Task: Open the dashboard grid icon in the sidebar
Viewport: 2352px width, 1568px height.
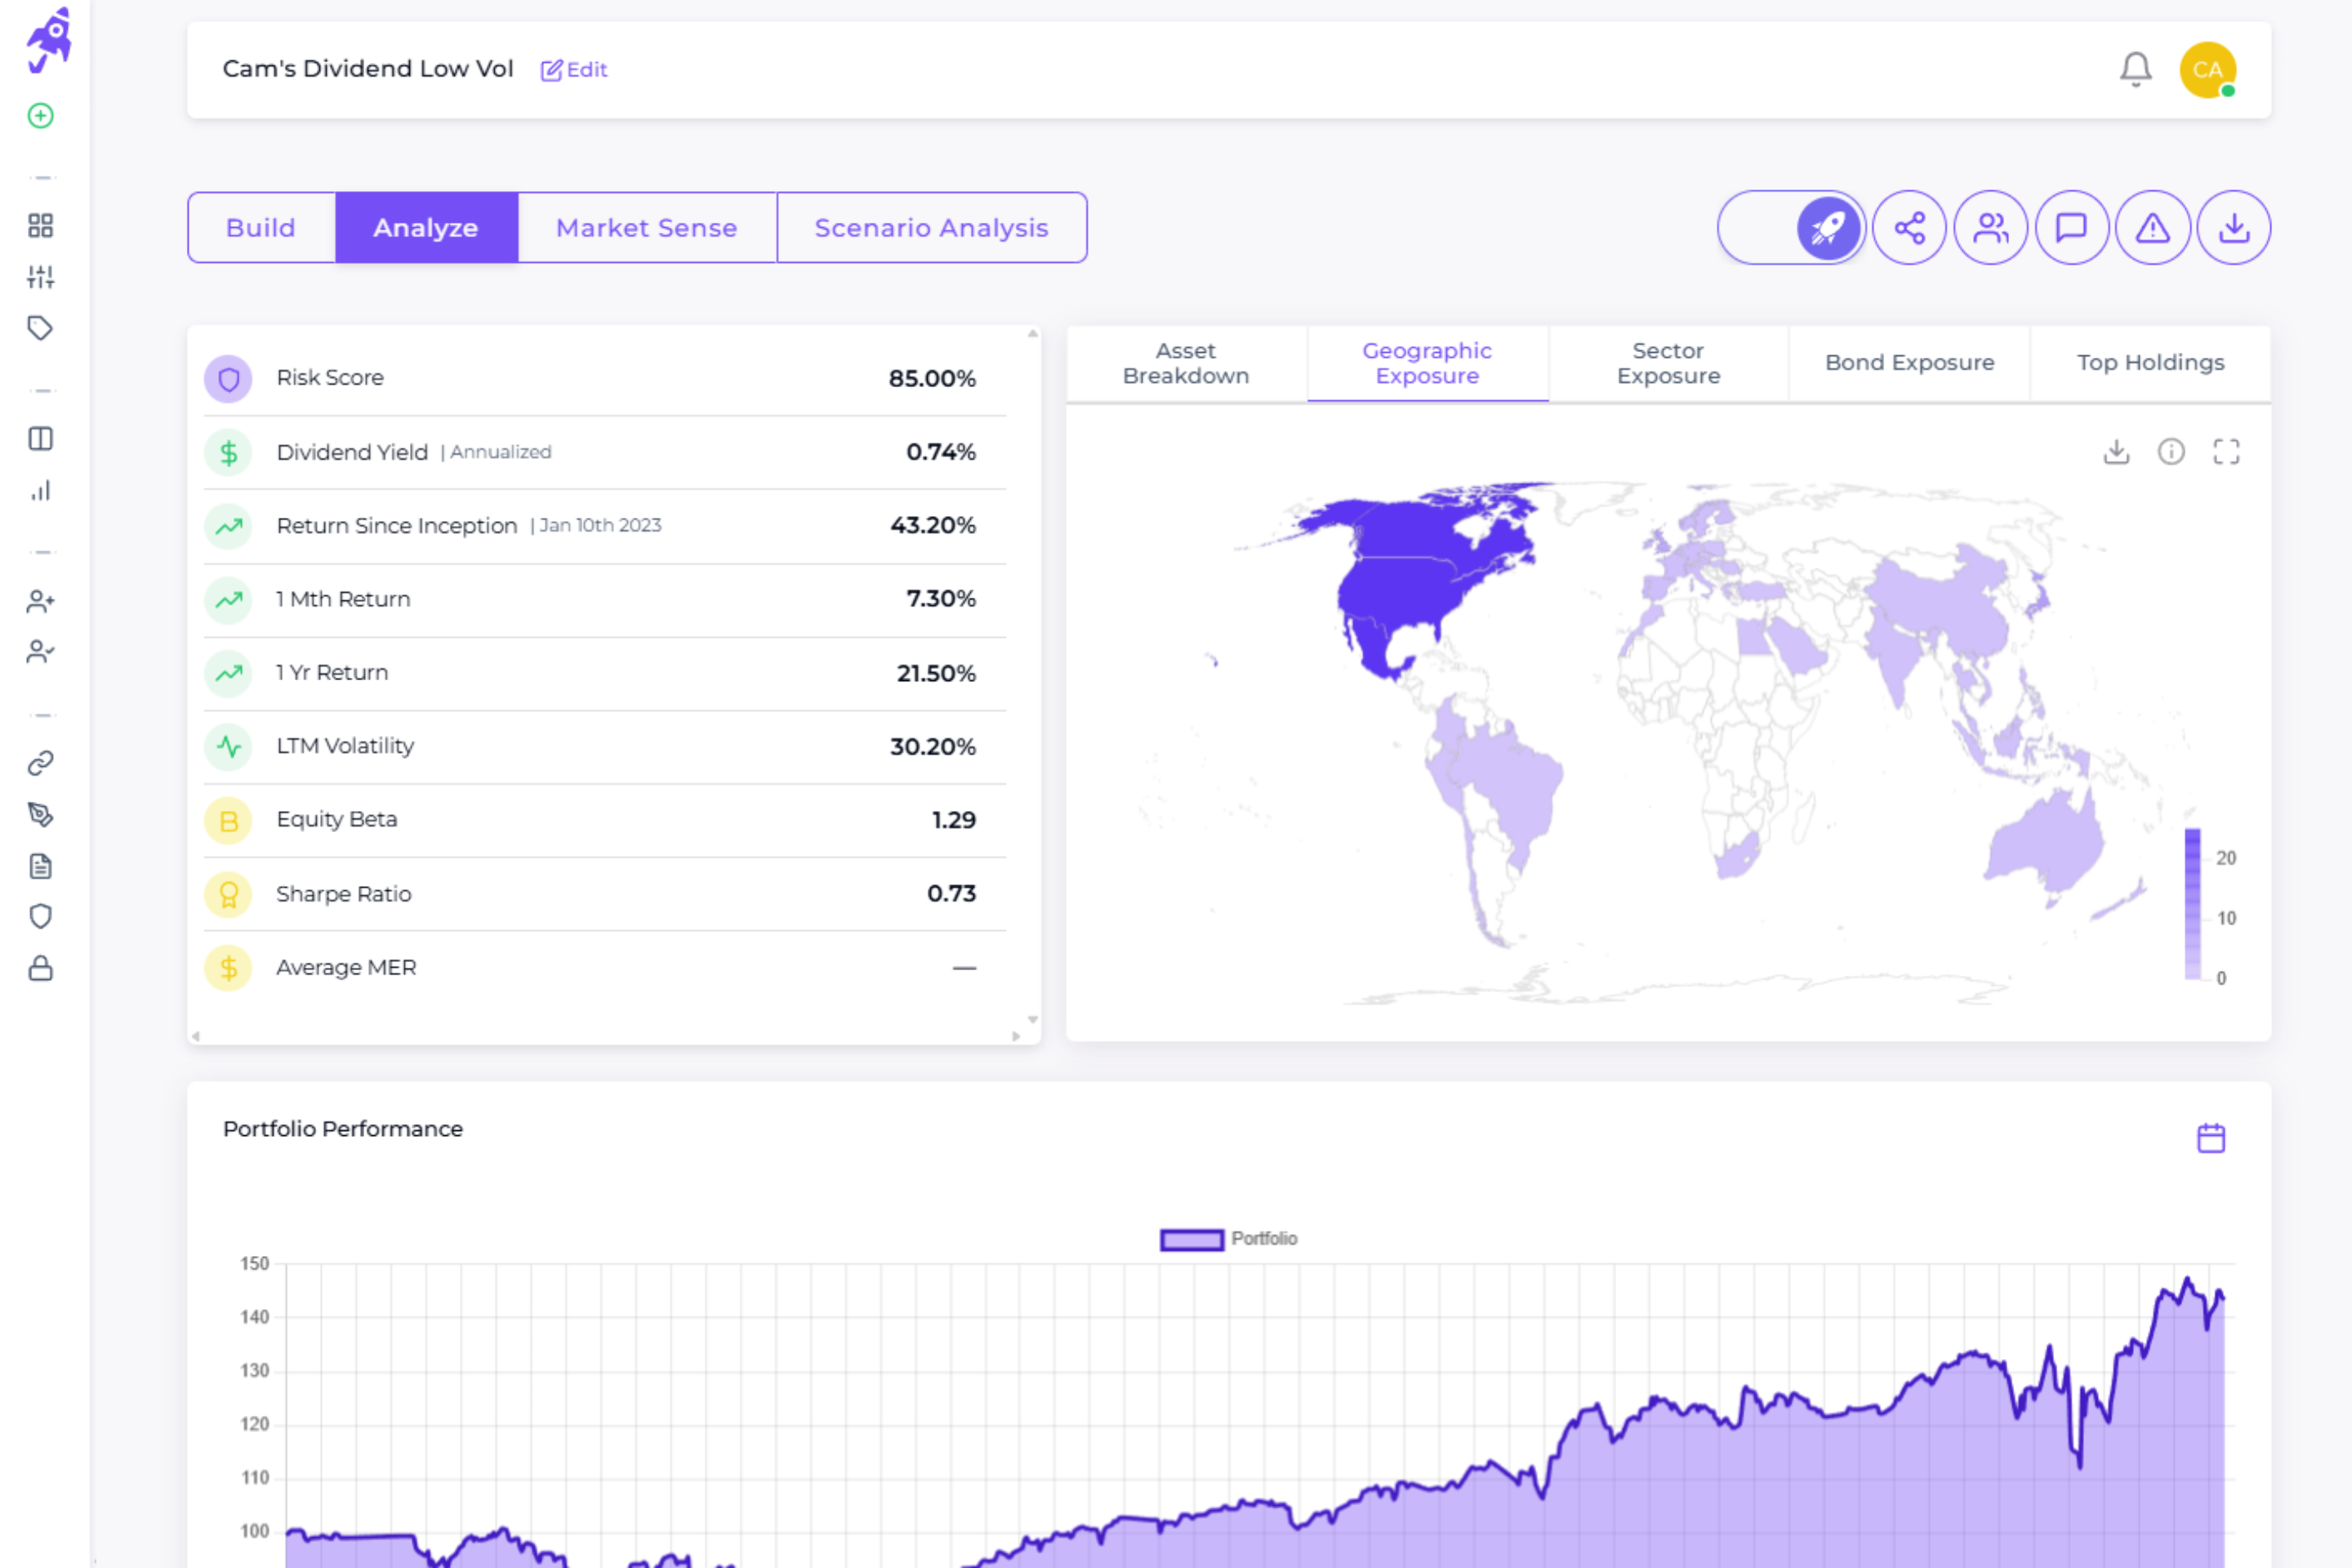Action: (41, 226)
